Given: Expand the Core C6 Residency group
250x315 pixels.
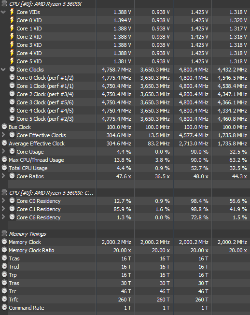Looking at the screenshot, I should coord(3,217).
